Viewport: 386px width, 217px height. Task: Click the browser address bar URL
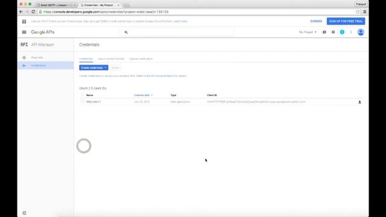[x=106, y=12]
